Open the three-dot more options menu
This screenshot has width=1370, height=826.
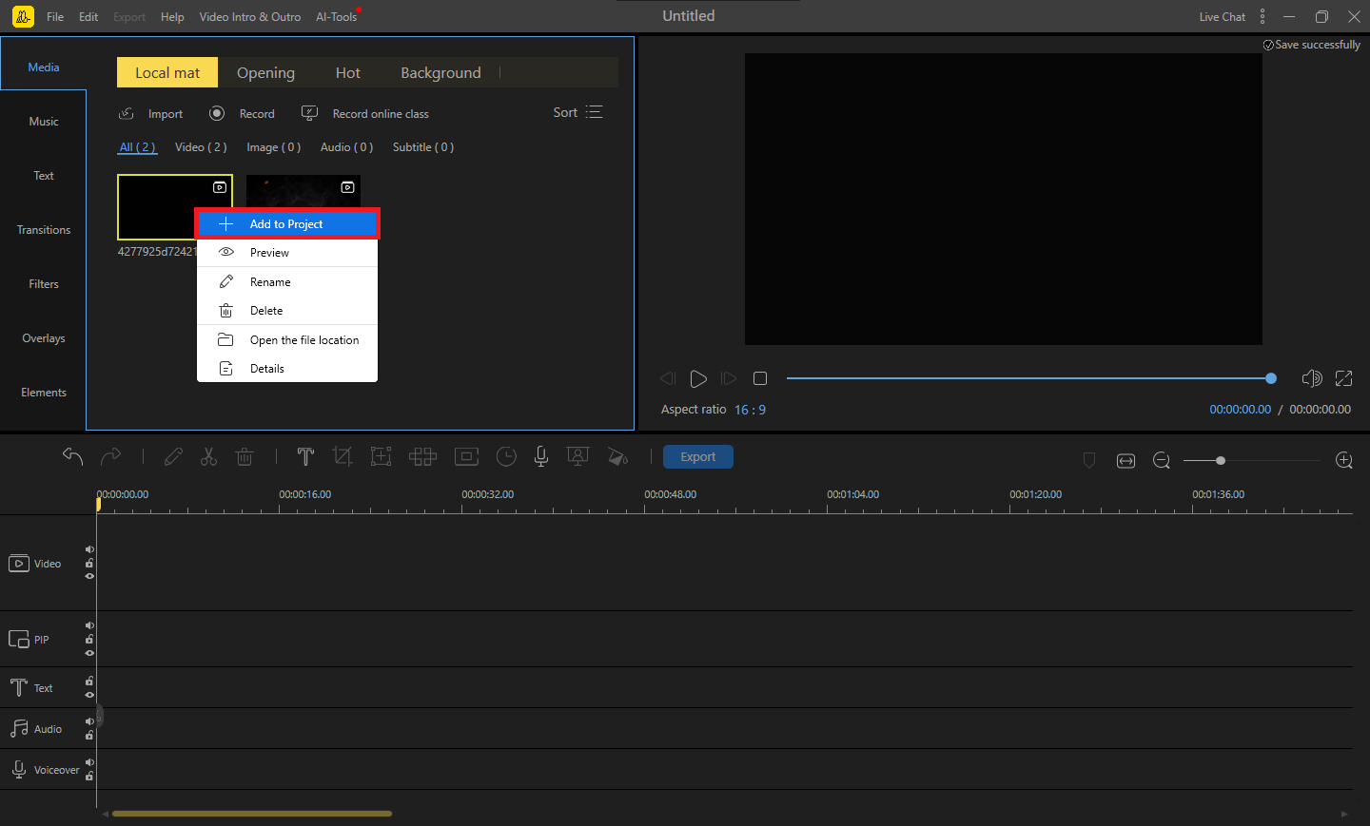[1262, 16]
